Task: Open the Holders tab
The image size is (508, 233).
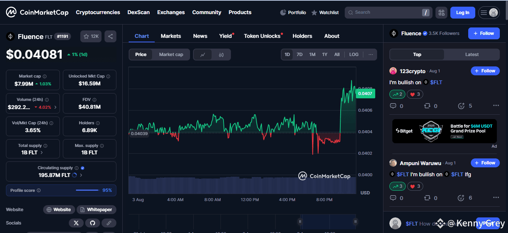Action: point(302,36)
